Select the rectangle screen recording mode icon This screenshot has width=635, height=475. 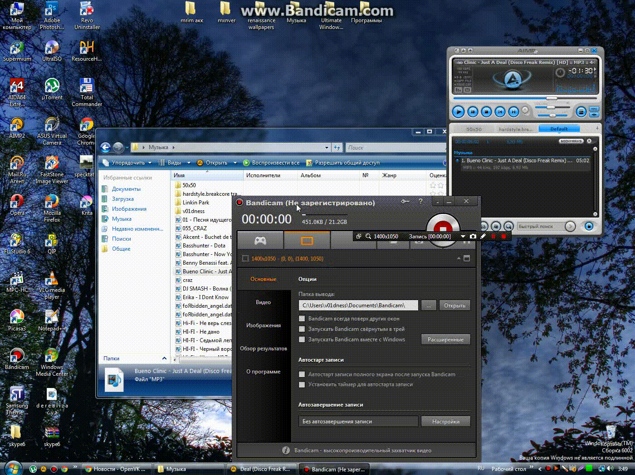tap(307, 240)
